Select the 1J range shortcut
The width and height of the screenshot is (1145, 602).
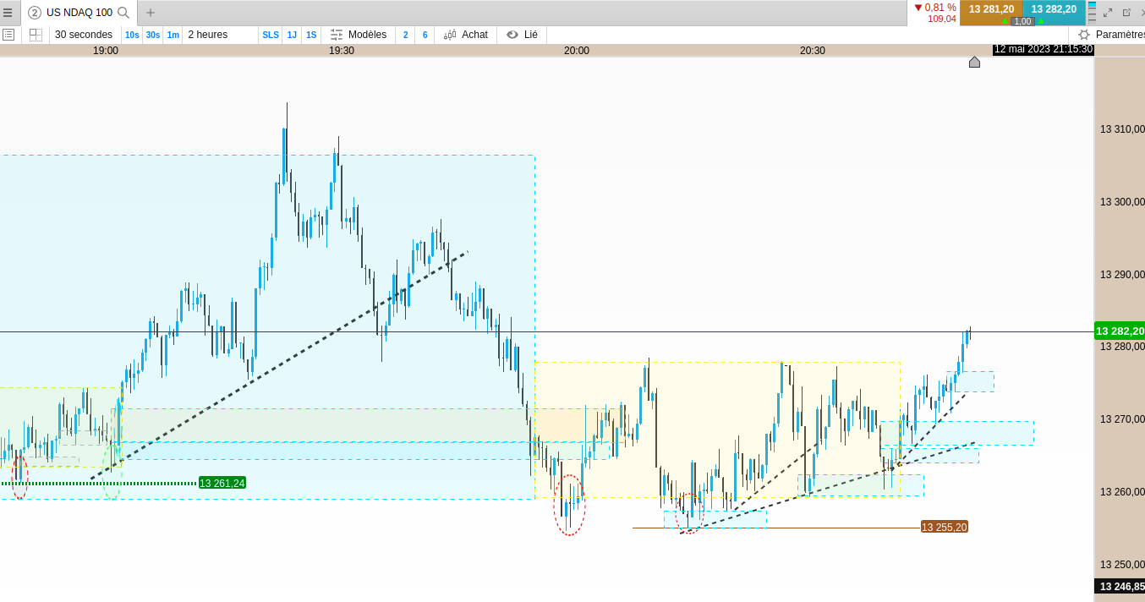click(x=292, y=35)
